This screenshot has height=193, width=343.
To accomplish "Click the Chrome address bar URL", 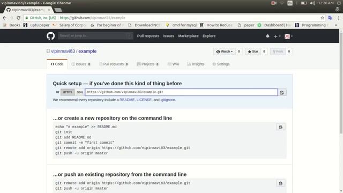I will (93, 18).
